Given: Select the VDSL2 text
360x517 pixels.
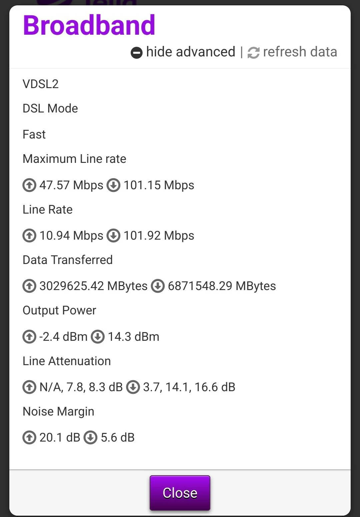Looking at the screenshot, I should click(x=41, y=84).
